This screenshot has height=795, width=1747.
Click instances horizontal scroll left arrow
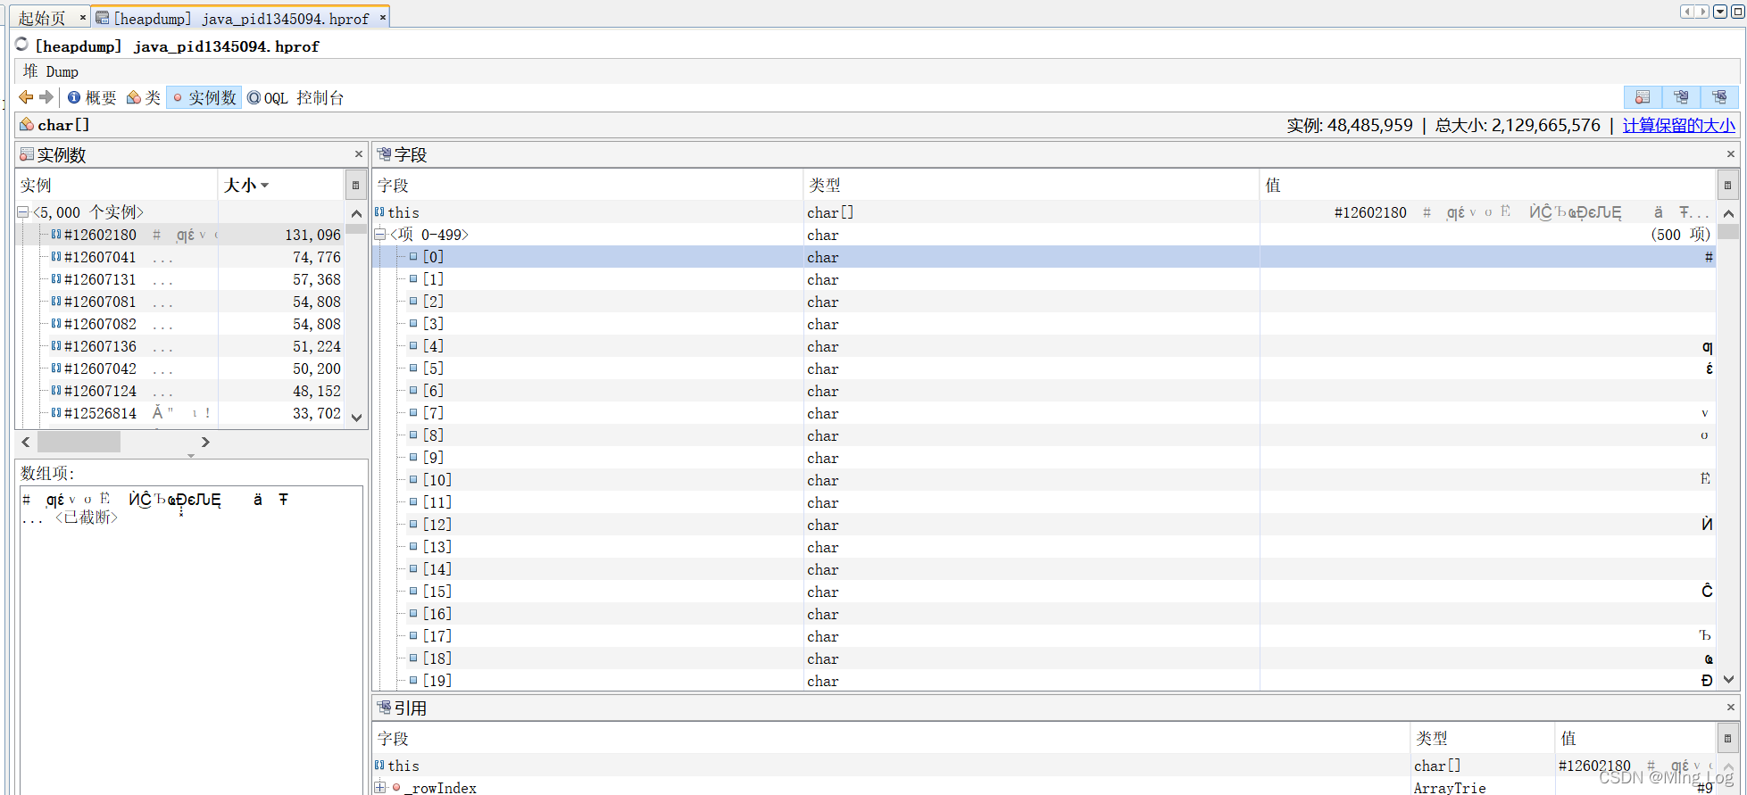coord(26,442)
